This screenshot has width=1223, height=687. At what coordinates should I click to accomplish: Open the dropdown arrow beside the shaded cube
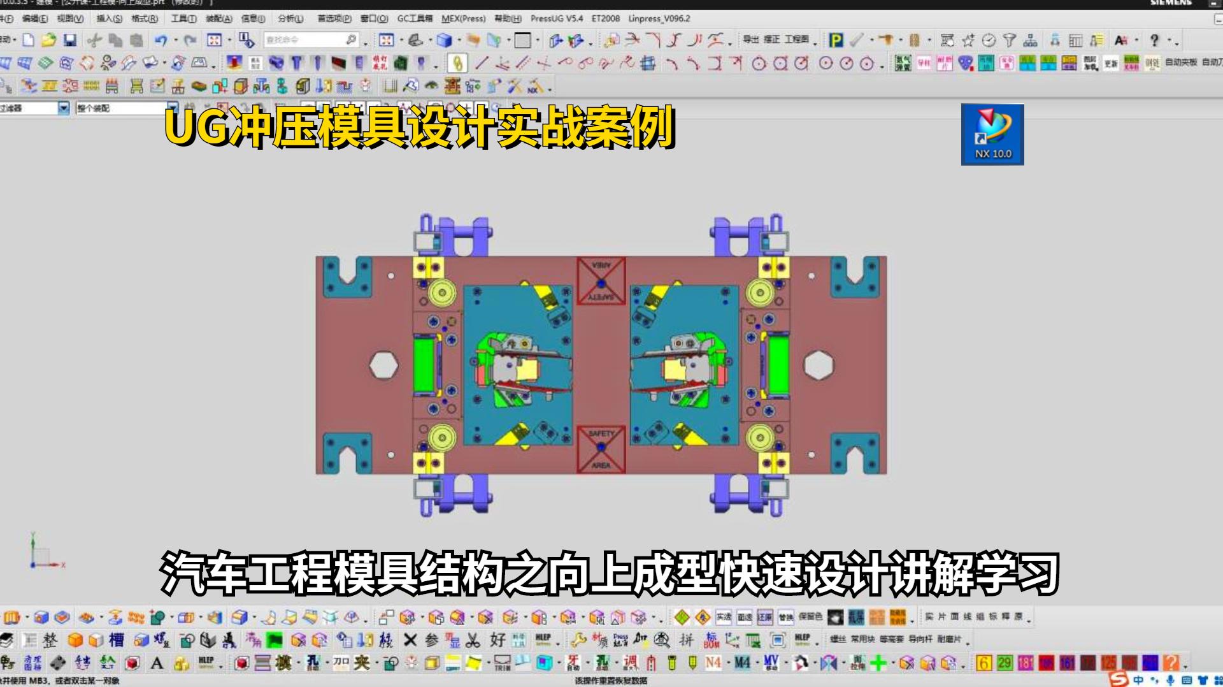[459, 41]
